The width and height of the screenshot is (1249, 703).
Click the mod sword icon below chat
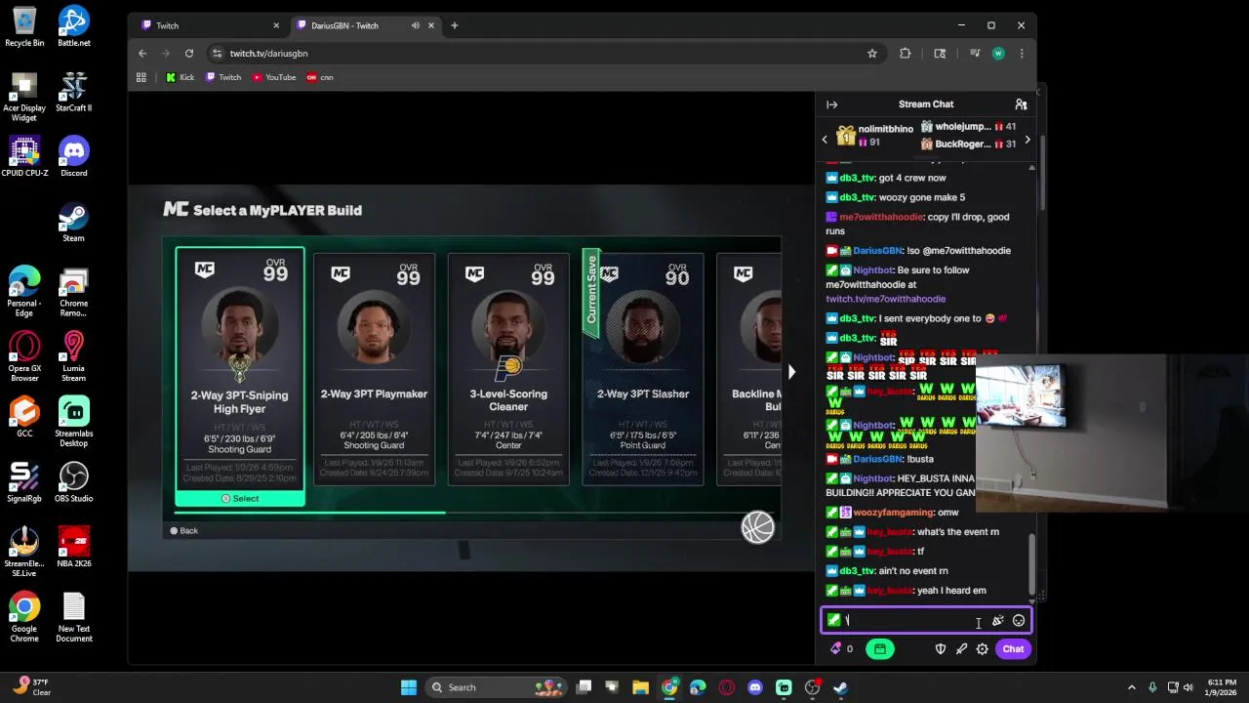(962, 649)
